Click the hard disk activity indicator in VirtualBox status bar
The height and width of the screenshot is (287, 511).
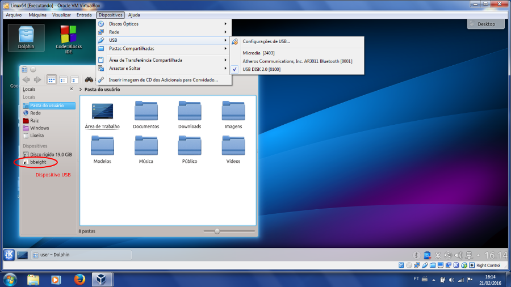[x=401, y=265]
